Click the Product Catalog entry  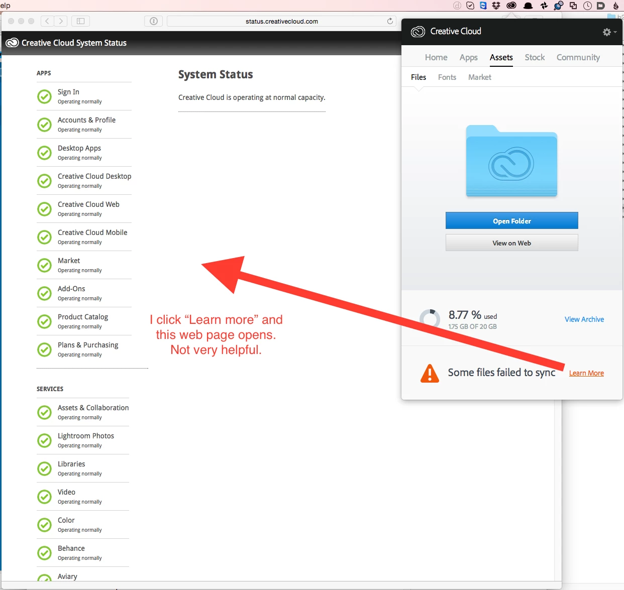coord(84,321)
